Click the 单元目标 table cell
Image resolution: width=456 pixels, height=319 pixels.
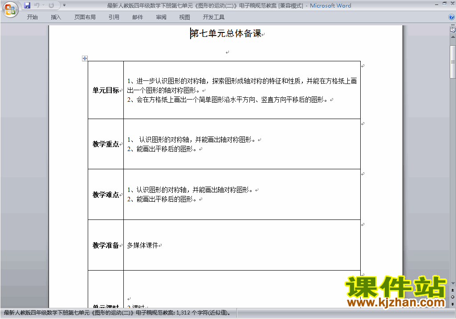106,90
